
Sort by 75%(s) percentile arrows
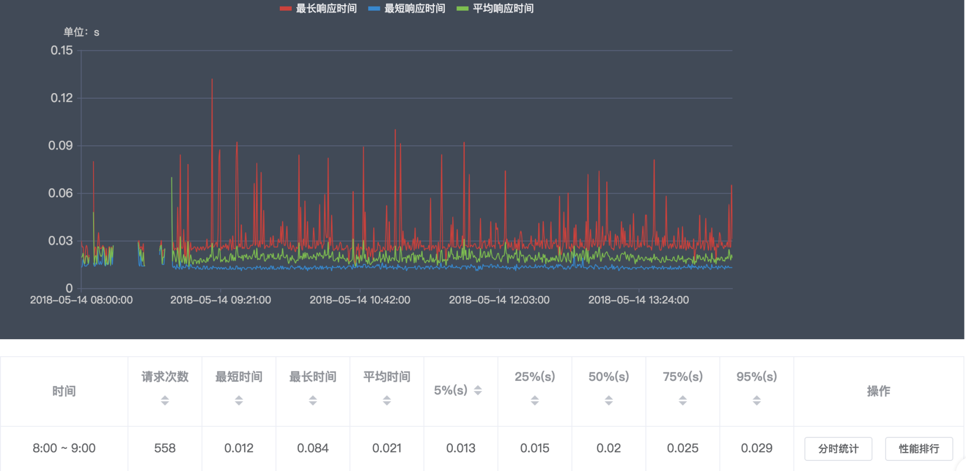coord(683,401)
